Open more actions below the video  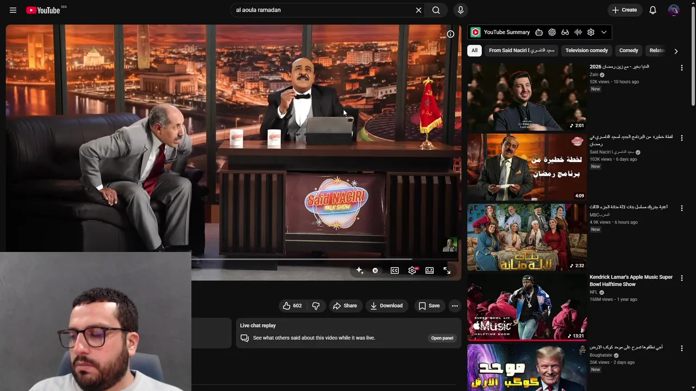455,306
